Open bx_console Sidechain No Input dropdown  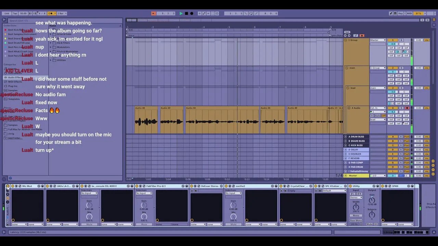89,193
